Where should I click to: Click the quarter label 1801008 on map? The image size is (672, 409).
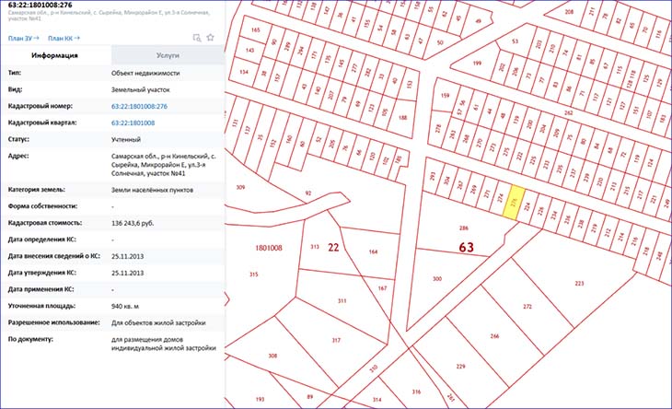(x=269, y=248)
